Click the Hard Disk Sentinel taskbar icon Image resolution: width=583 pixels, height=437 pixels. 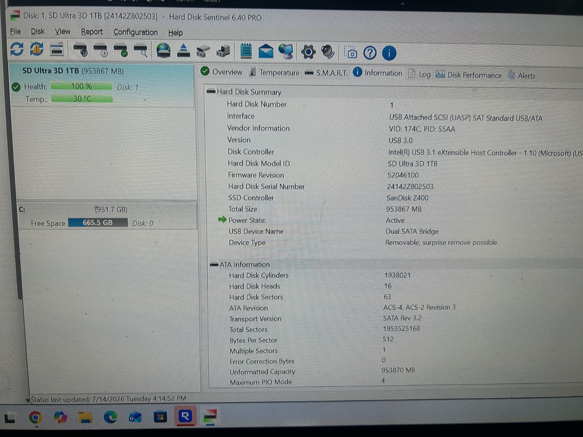(x=210, y=417)
